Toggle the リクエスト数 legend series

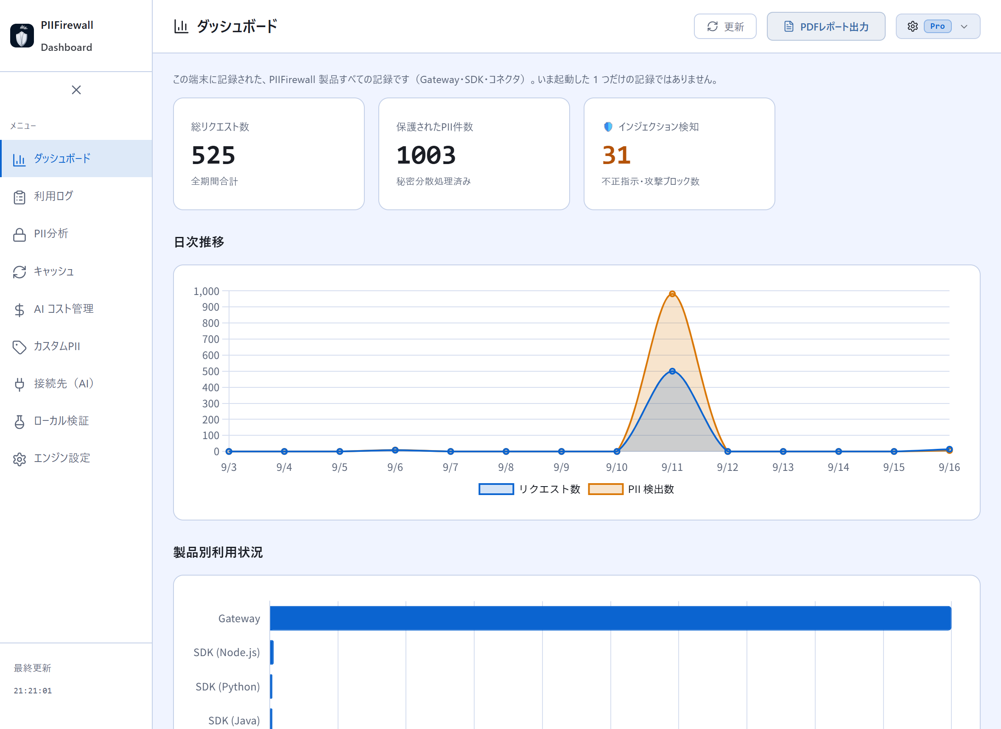point(529,489)
